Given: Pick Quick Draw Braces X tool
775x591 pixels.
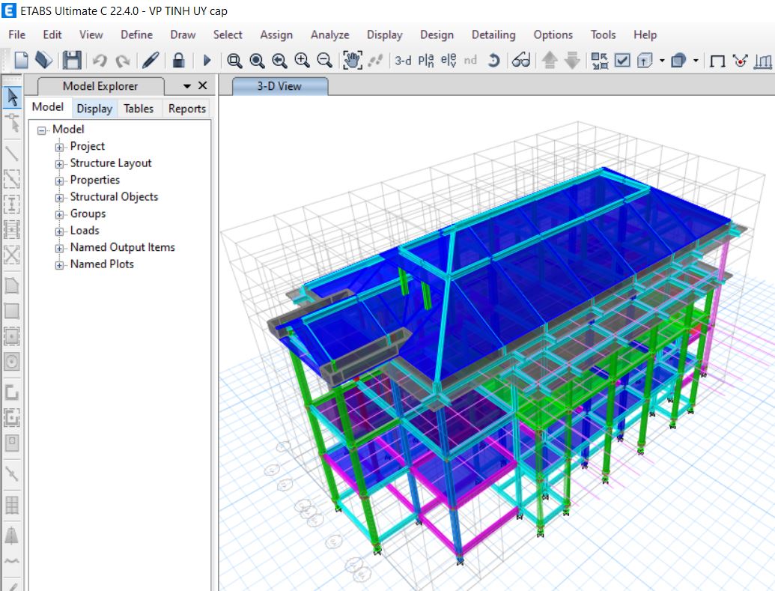Looking at the screenshot, I should coord(12,255).
